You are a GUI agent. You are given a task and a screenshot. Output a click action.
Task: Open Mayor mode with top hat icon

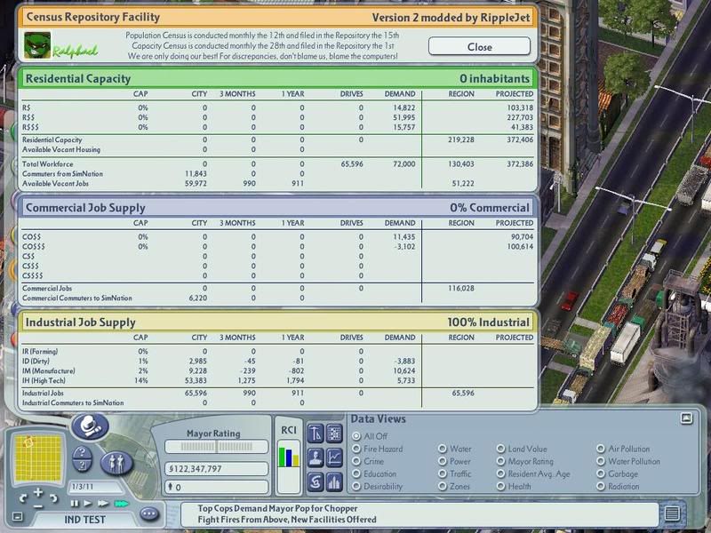(91, 427)
